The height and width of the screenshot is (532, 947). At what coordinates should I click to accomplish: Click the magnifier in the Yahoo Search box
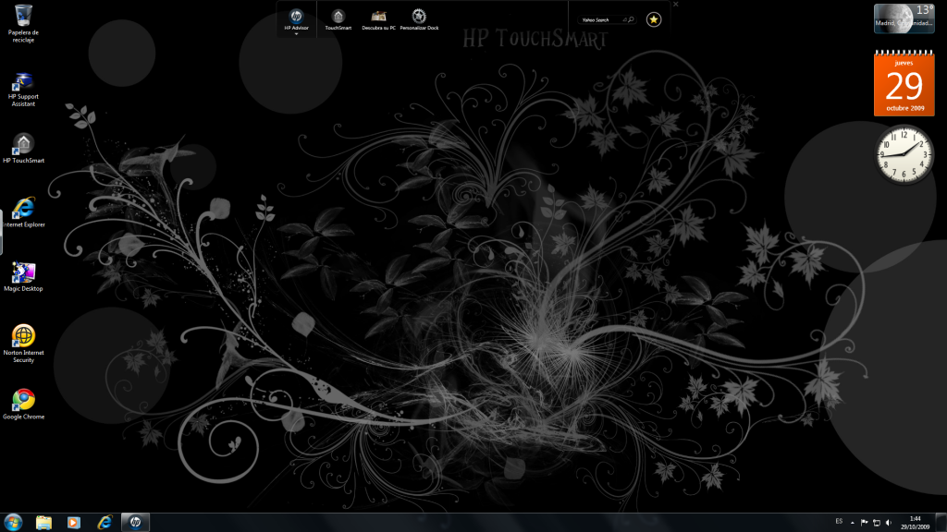630,19
